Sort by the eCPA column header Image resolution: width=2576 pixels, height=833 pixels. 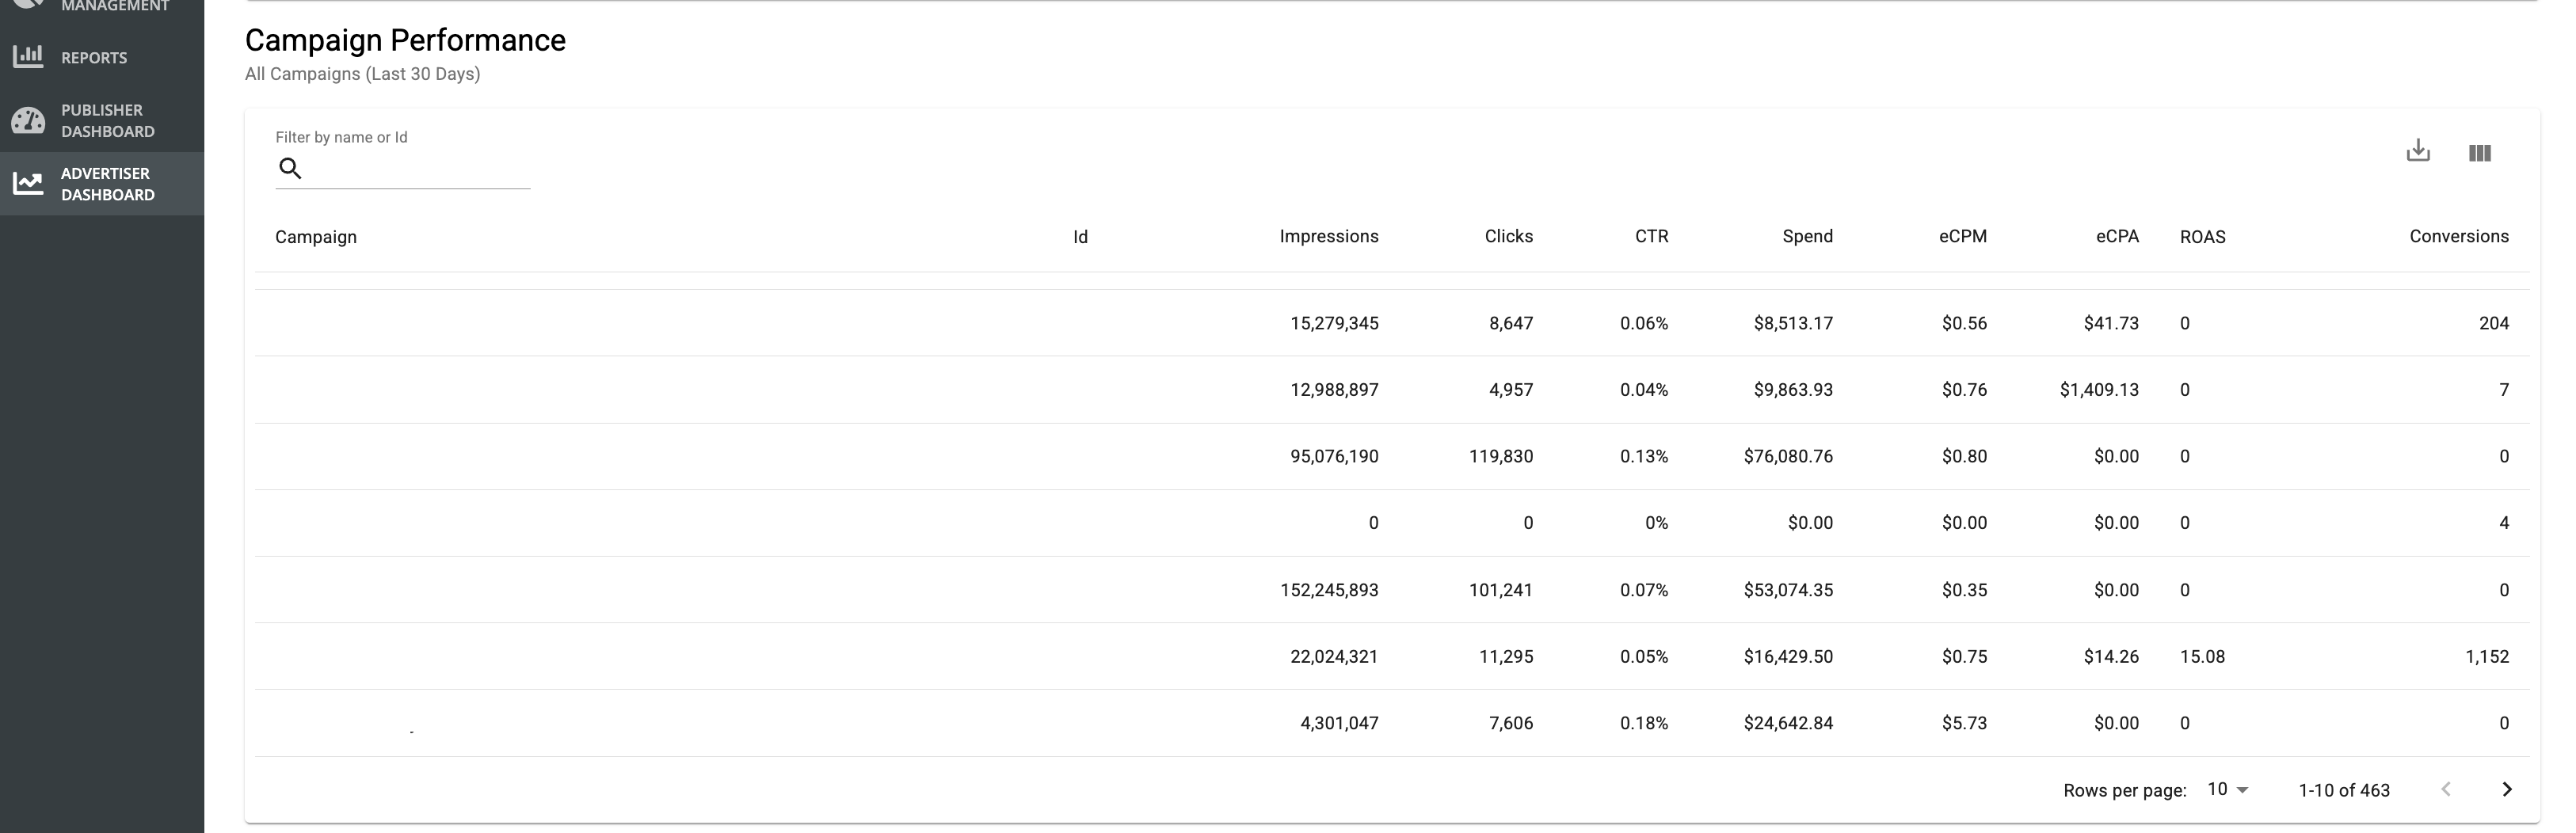pyautogui.click(x=2118, y=236)
